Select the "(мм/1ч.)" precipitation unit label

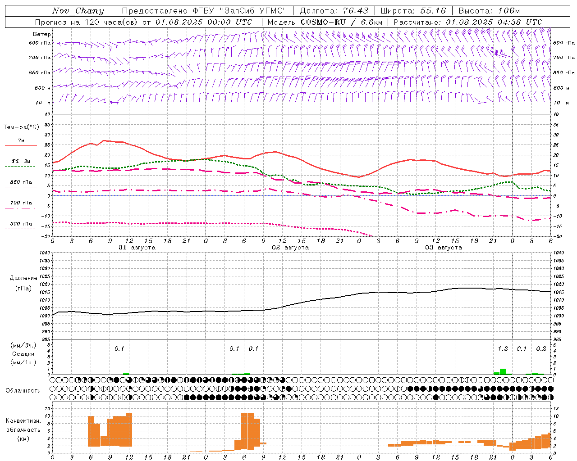click(23, 362)
